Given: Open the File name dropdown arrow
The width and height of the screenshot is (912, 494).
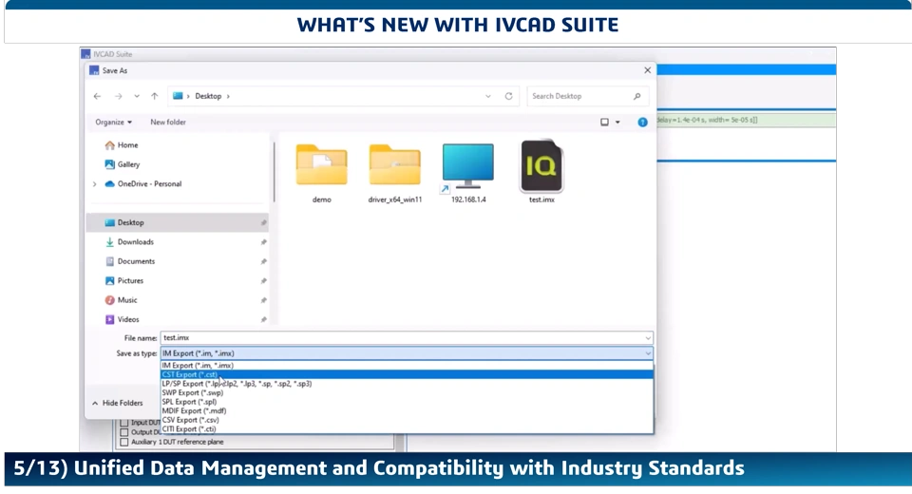Looking at the screenshot, I should pyautogui.click(x=647, y=338).
